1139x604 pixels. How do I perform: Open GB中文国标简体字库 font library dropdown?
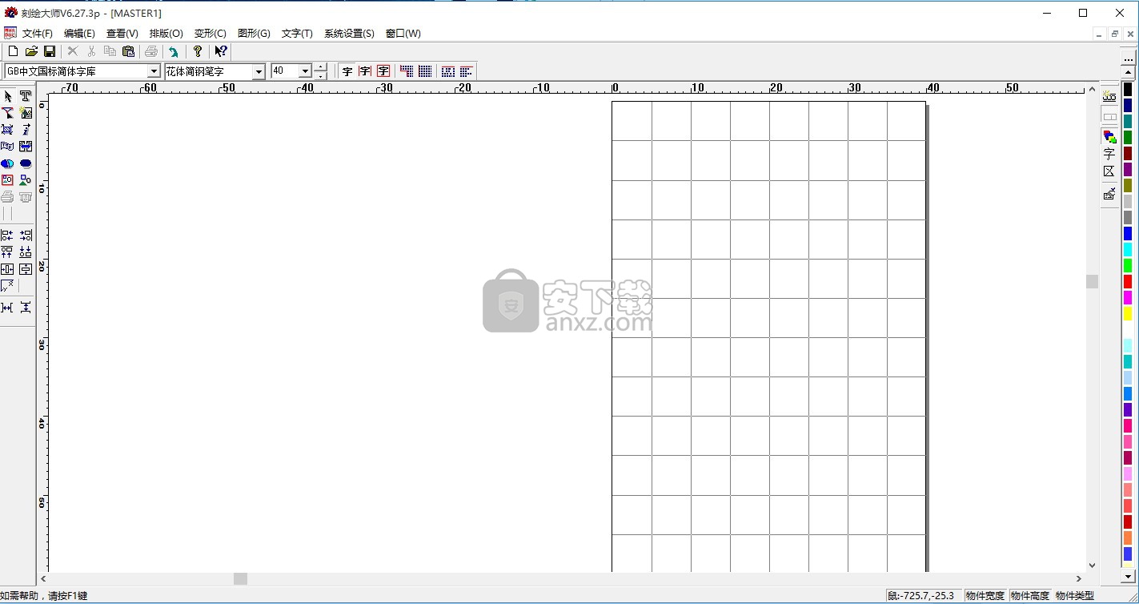coord(154,71)
